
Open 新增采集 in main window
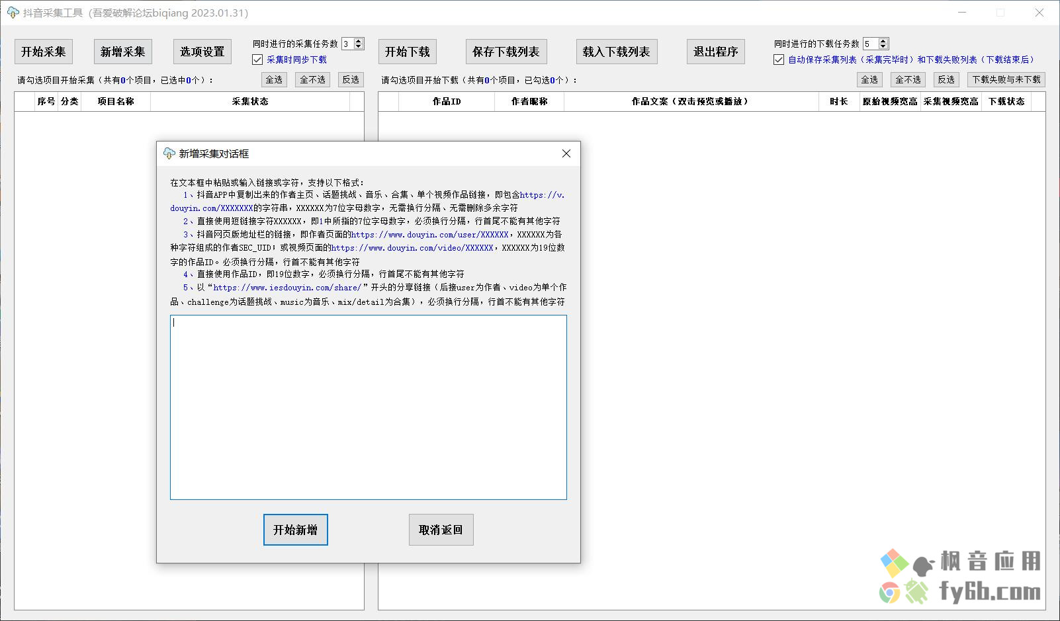point(123,52)
